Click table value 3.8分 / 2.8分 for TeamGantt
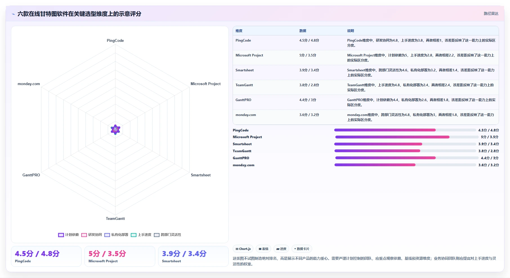510x278 pixels. [309, 85]
